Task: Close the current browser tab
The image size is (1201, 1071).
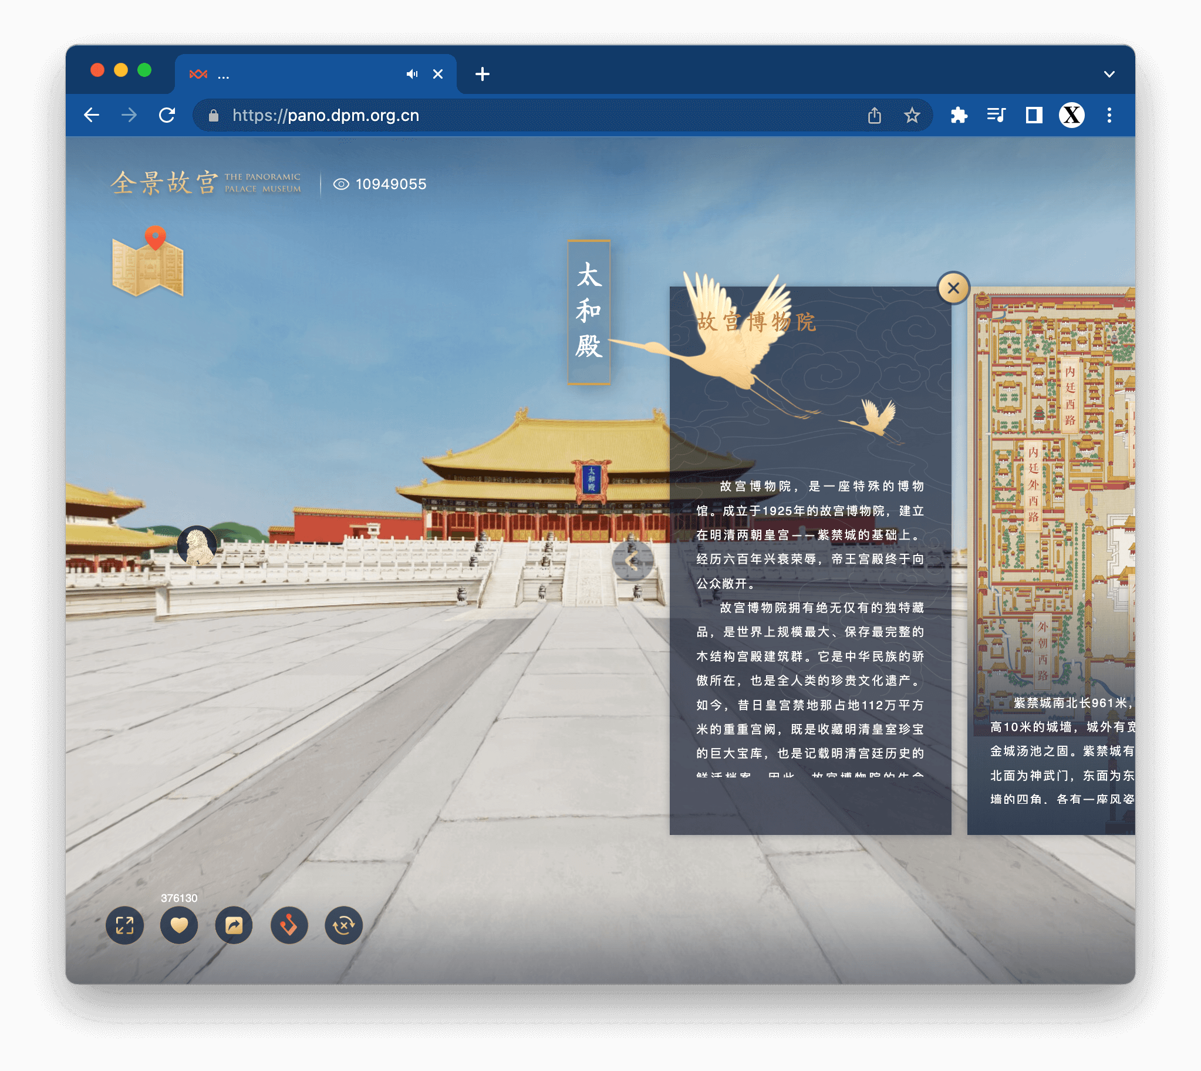Action: click(x=437, y=74)
